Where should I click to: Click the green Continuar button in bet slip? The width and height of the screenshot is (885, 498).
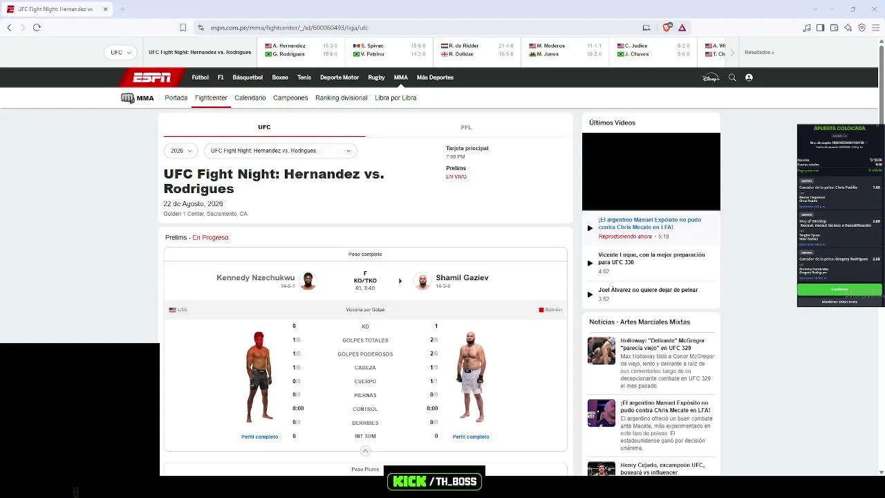(x=839, y=289)
